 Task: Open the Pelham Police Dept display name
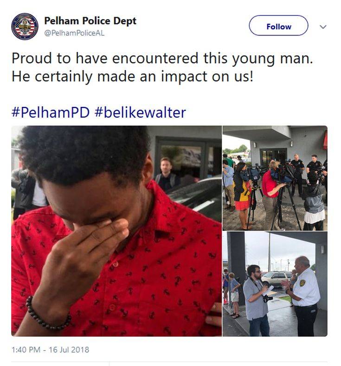coord(90,21)
